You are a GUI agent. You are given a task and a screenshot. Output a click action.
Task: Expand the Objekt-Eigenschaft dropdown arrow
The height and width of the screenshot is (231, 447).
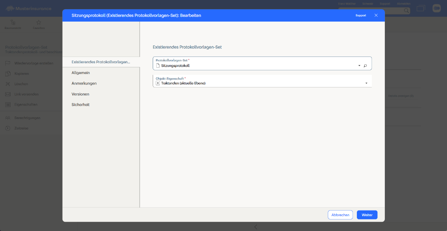(x=366, y=83)
